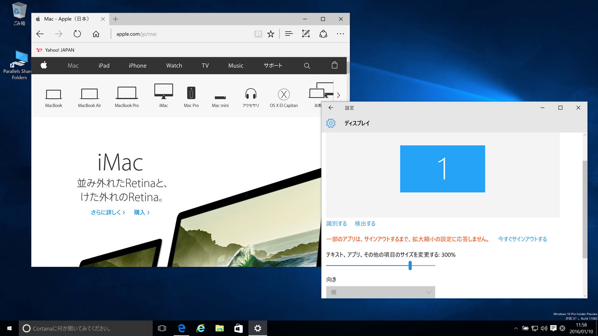Open the Store from taskbar
Viewport: 598px width, 336px height.
238,328
